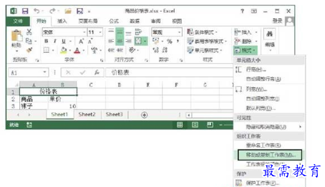Click the Save icon in quick access toolbar
The height and width of the screenshot is (187, 325).
pos(25,11)
